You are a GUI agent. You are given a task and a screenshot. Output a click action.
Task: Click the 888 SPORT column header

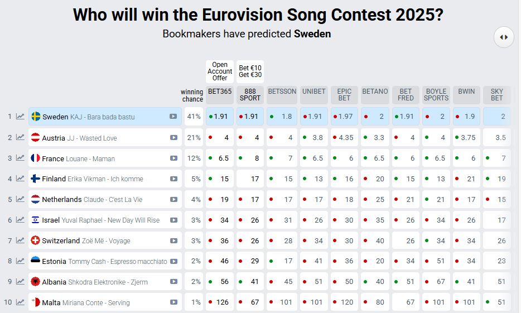250,95
